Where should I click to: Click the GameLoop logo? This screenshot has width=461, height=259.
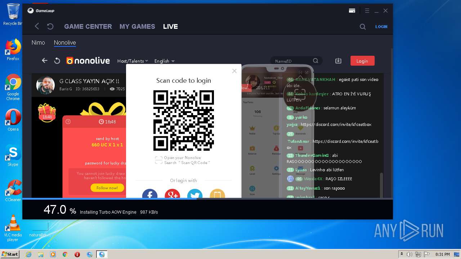tap(41, 11)
